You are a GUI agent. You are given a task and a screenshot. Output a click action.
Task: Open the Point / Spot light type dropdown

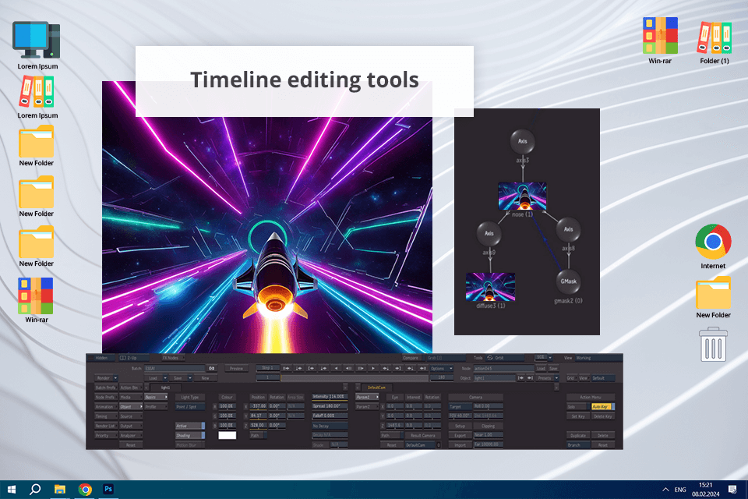(190, 407)
